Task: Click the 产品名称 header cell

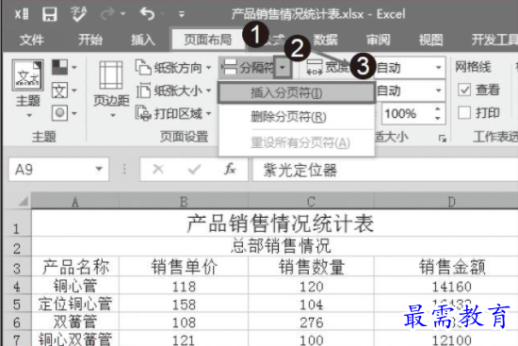Action: tap(75, 266)
